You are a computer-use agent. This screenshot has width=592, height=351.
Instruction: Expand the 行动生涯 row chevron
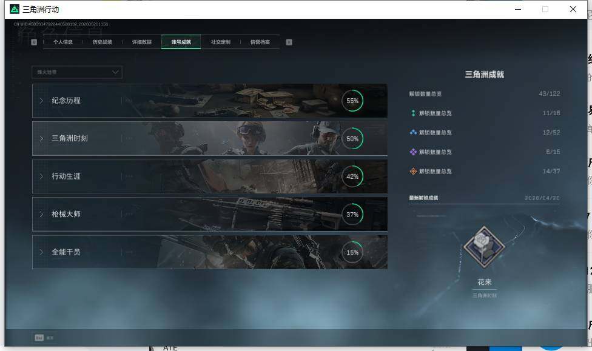(41, 176)
